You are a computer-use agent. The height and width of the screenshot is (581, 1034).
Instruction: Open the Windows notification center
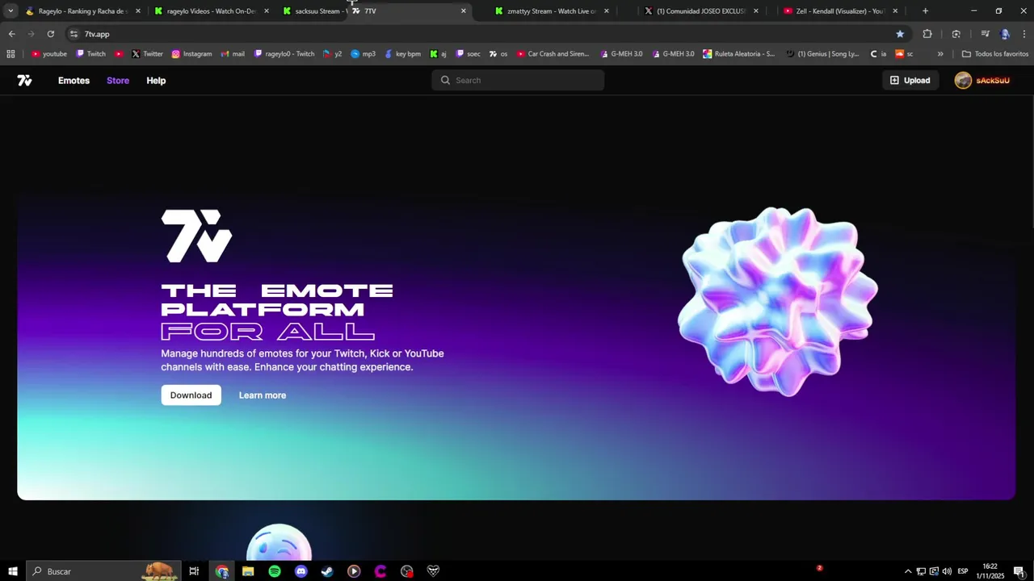pyautogui.click(x=1019, y=571)
